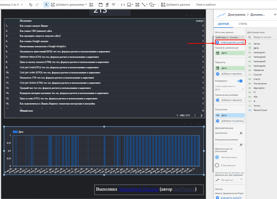The width and height of the screenshot is (277, 199).
Task: Click СОВМЕЩЕНИЕ ДАННЫХ button
Action: pos(230,43)
